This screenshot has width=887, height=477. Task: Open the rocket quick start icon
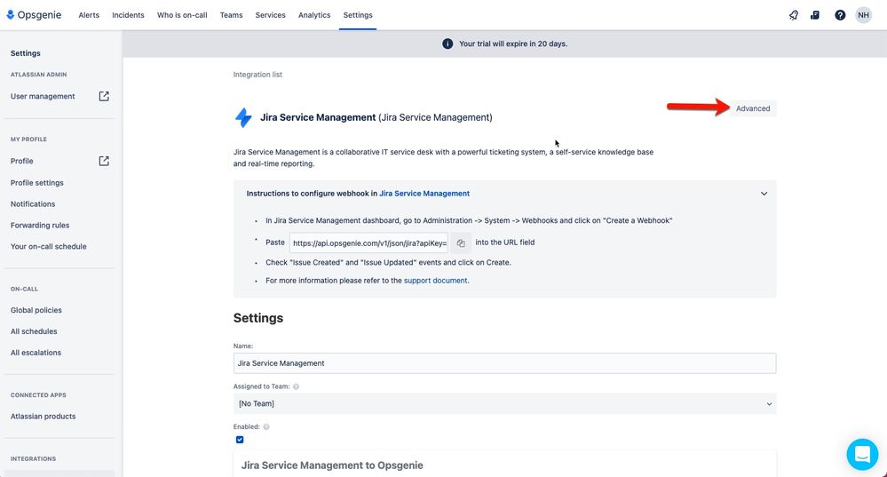tap(794, 15)
